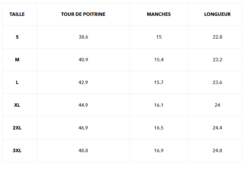
Task: Select the 3XL size label
Action: coord(17,151)
